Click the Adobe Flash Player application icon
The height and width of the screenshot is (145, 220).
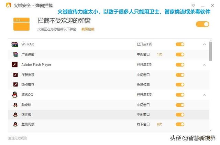[x=15, y=64]
